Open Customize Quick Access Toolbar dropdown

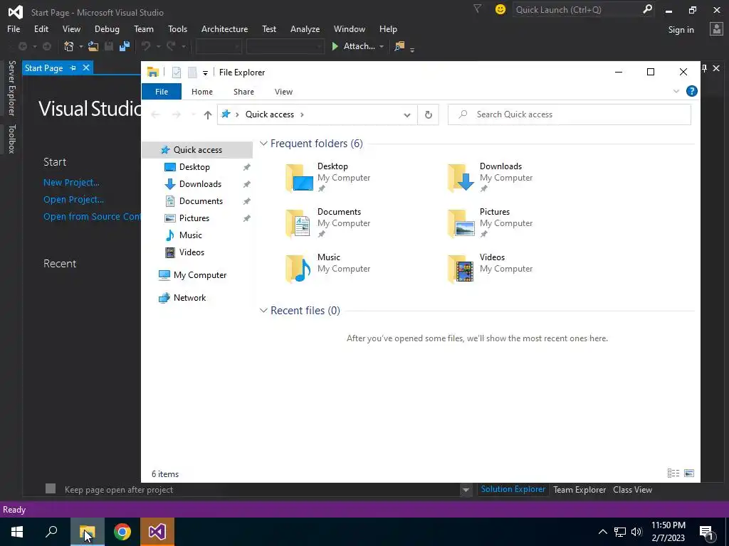click(205, 73)
